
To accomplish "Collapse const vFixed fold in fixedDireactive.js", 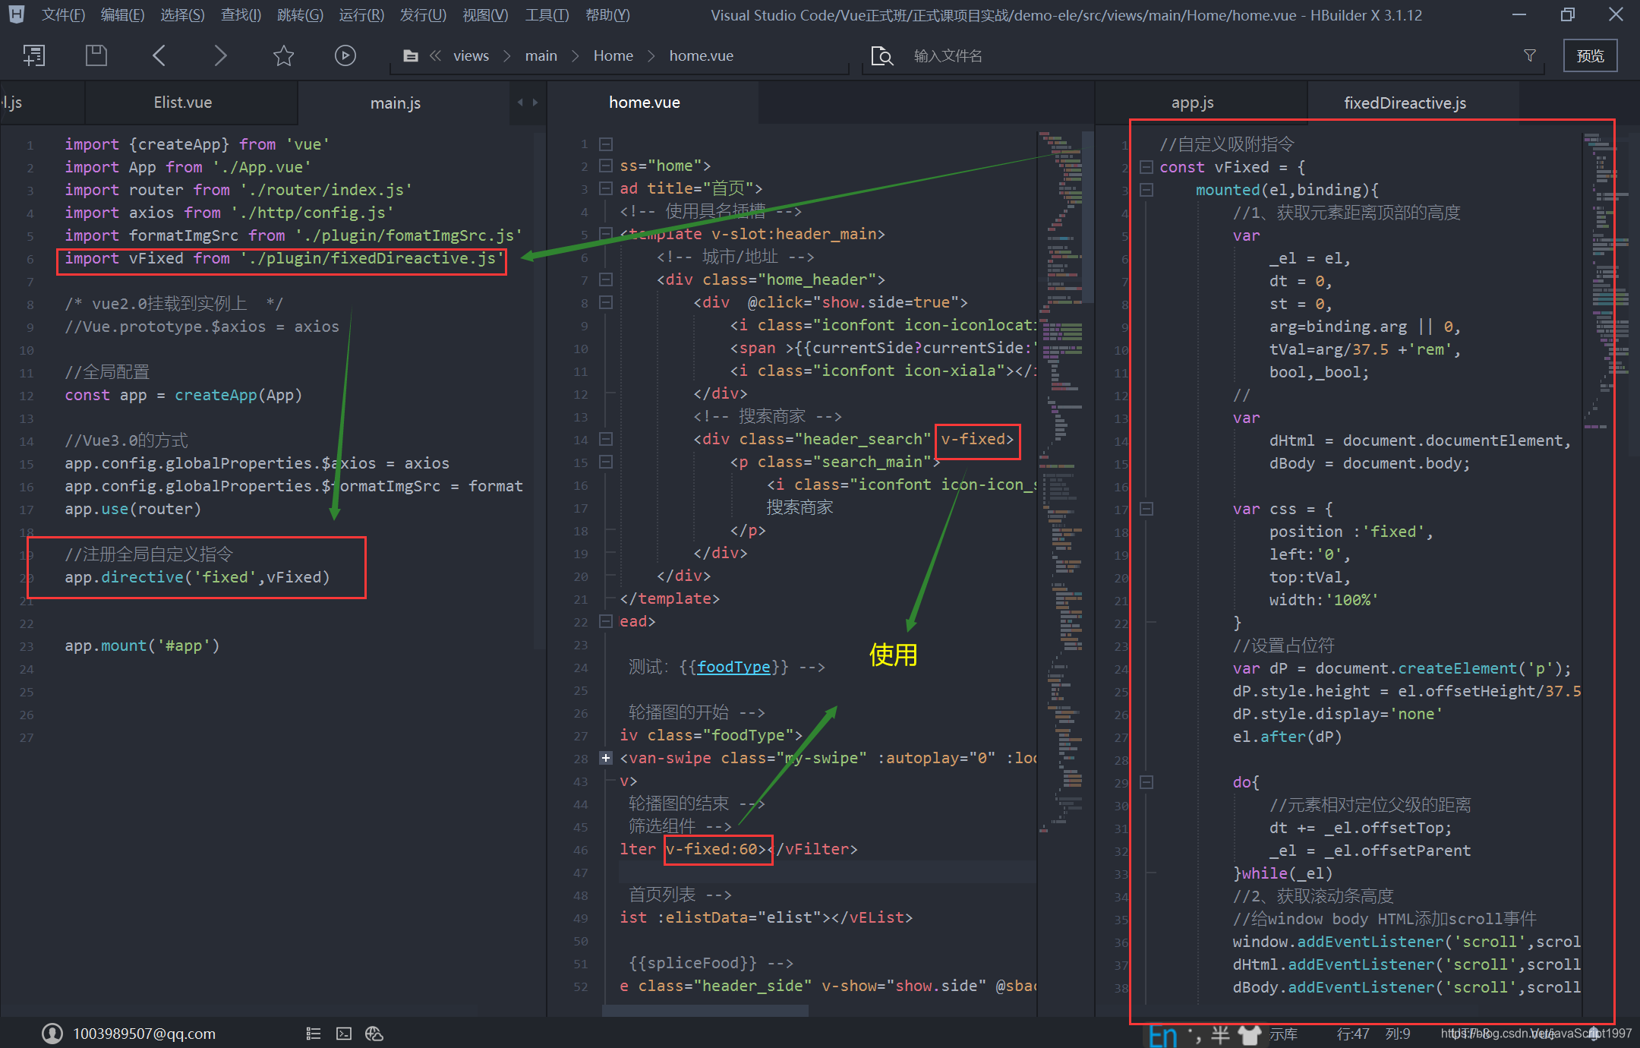I will pyautogui.click(x=1146, y=167).
